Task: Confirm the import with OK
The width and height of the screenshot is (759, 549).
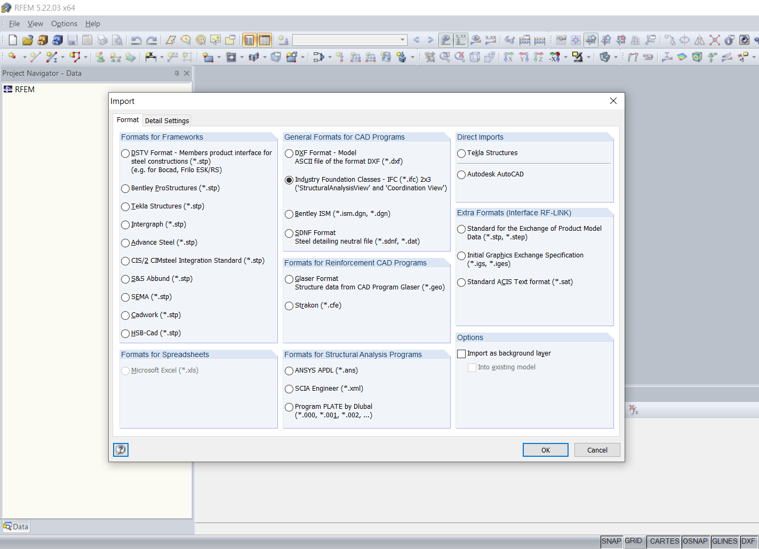Action: pyautogui.click(x=545, y=450)
